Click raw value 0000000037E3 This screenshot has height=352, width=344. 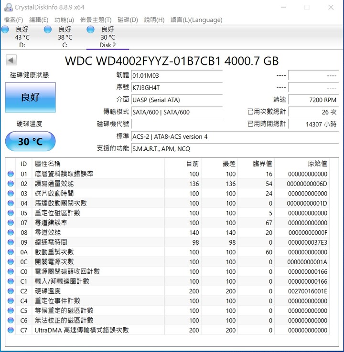[x=308, y=242]
